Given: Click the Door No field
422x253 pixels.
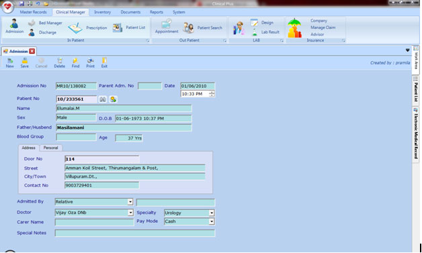Looking at the screenshot, I should (x=101, y=159).
